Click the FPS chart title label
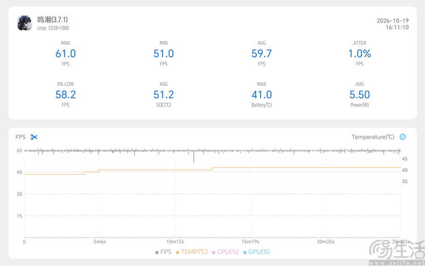 tap(20, 137)
